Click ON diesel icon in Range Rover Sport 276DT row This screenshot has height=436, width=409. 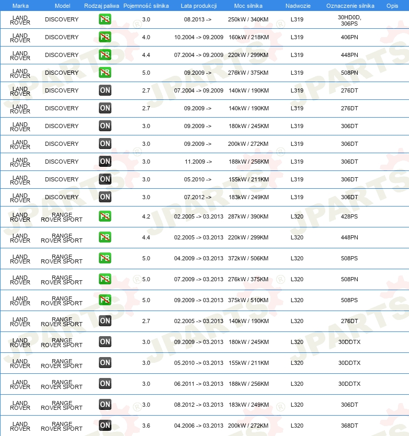105,321
